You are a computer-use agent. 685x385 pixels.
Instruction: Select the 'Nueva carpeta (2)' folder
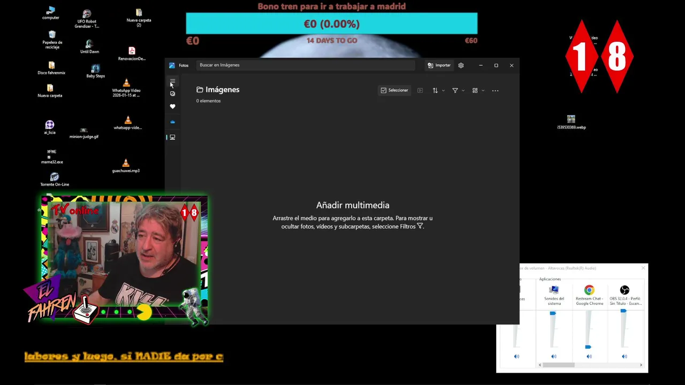[139, 17]
